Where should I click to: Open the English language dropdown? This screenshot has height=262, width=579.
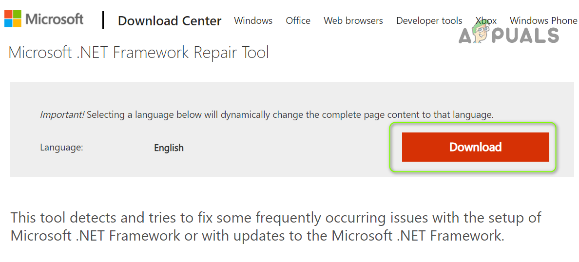click(169, 148)
